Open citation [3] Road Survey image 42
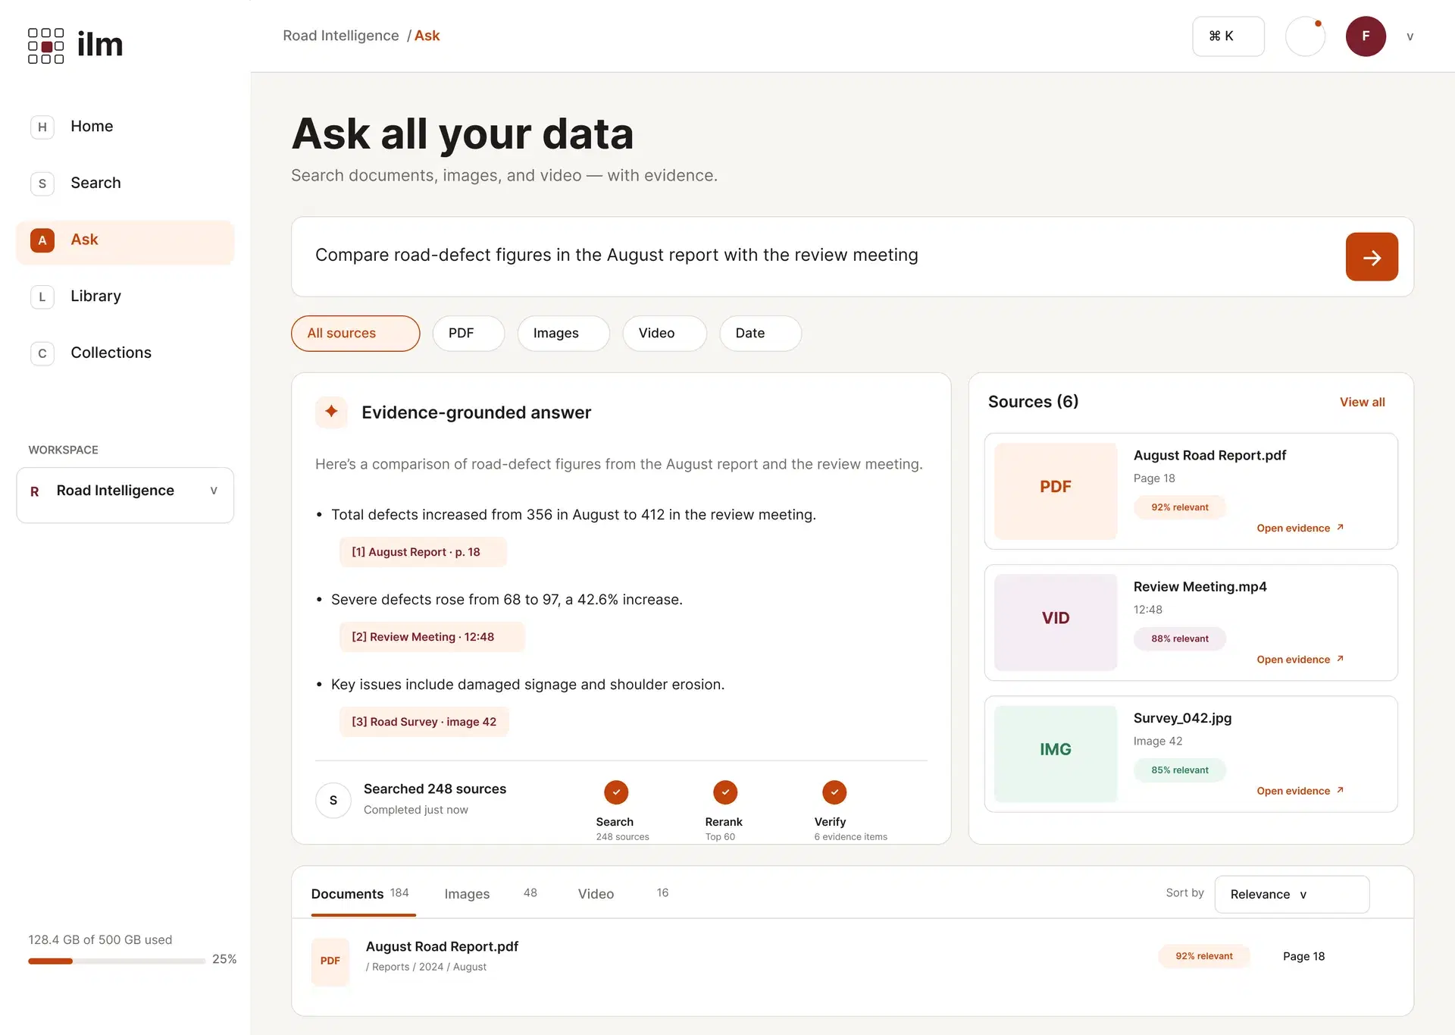Image resolution: width=1455 pixels, height=1035 pixels. [x=424, y=722]
